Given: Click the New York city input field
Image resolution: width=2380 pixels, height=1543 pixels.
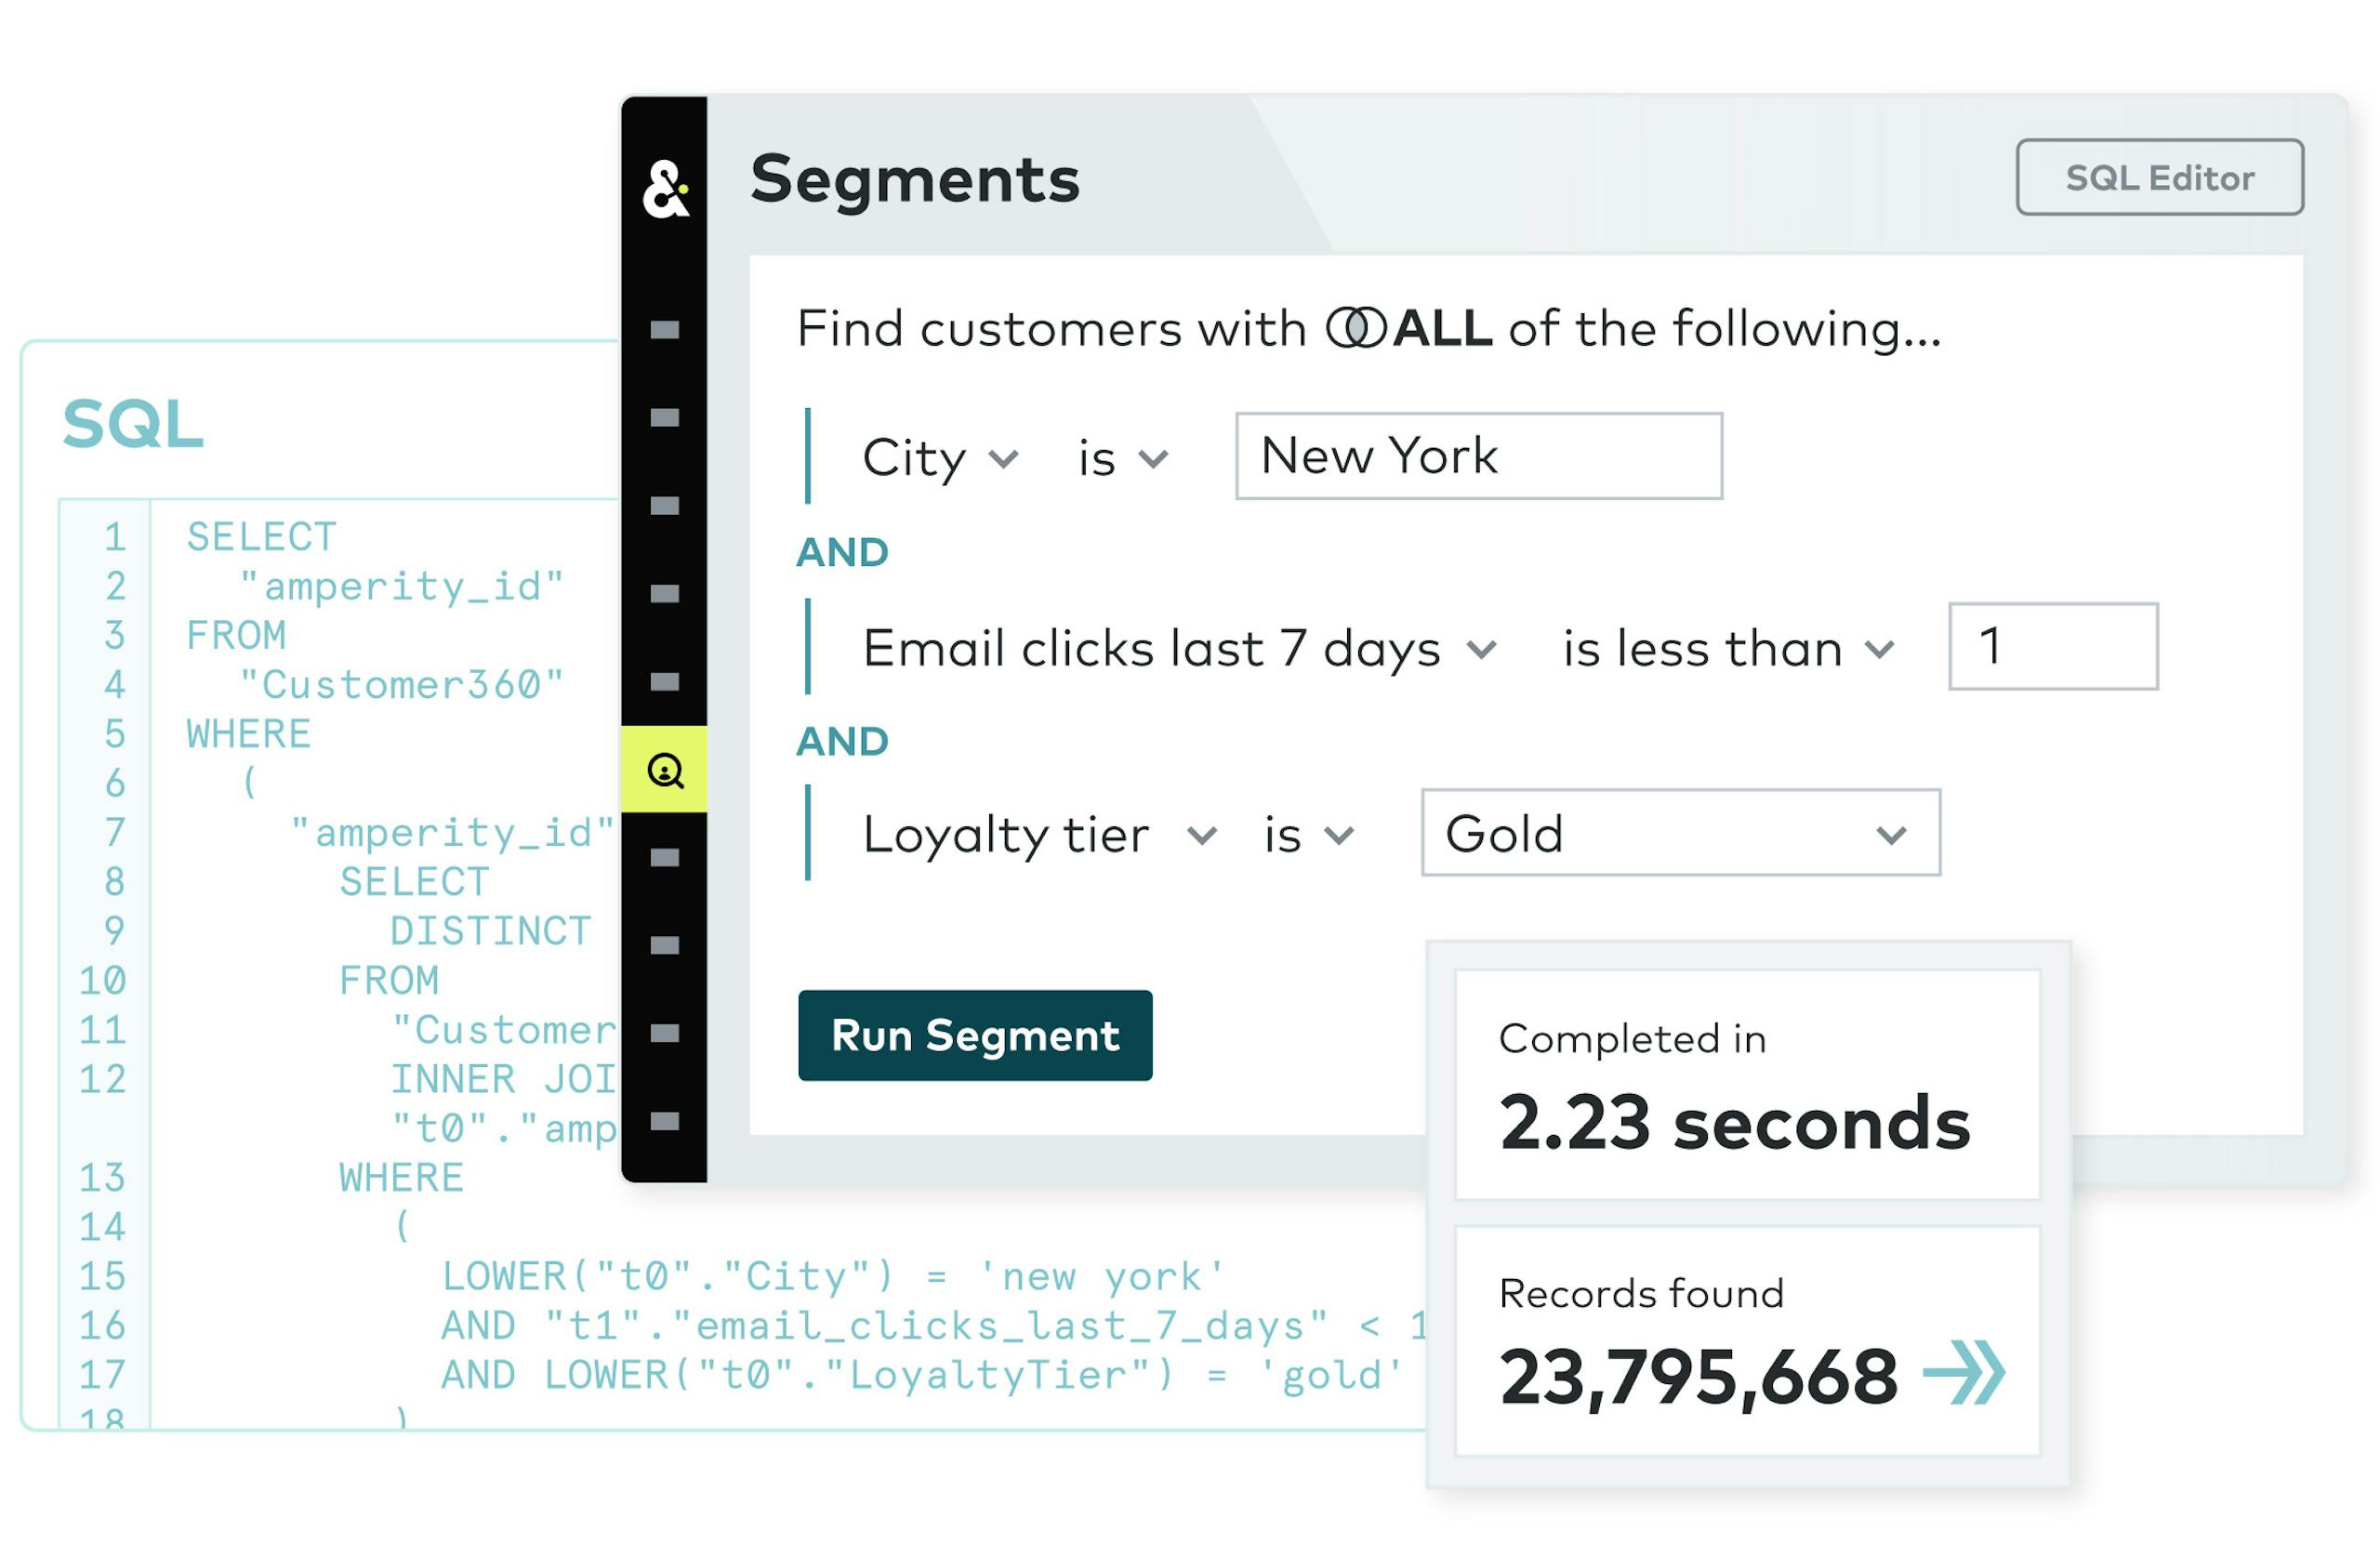Looking at the screenshot, I should click(x=1478, y=456).
